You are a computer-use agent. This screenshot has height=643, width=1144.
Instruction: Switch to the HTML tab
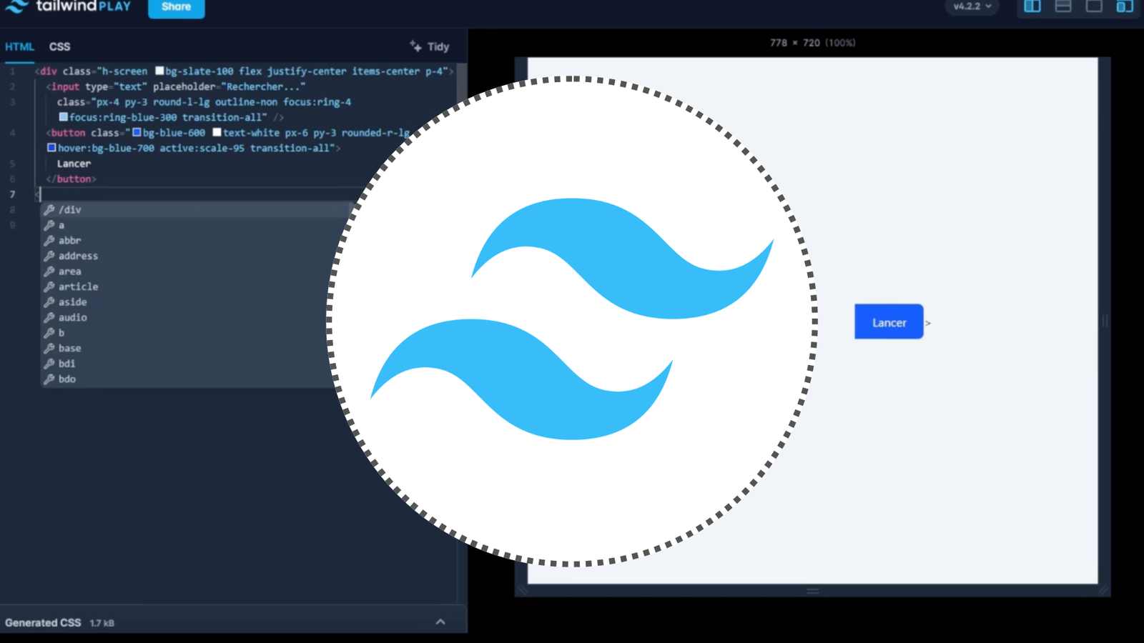click(x=19, y=46)
